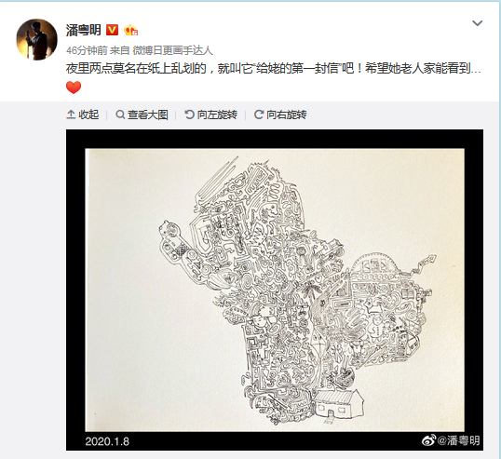Rotate the image left with 向左旋转
501x459 pixels.
coord(211,115)
